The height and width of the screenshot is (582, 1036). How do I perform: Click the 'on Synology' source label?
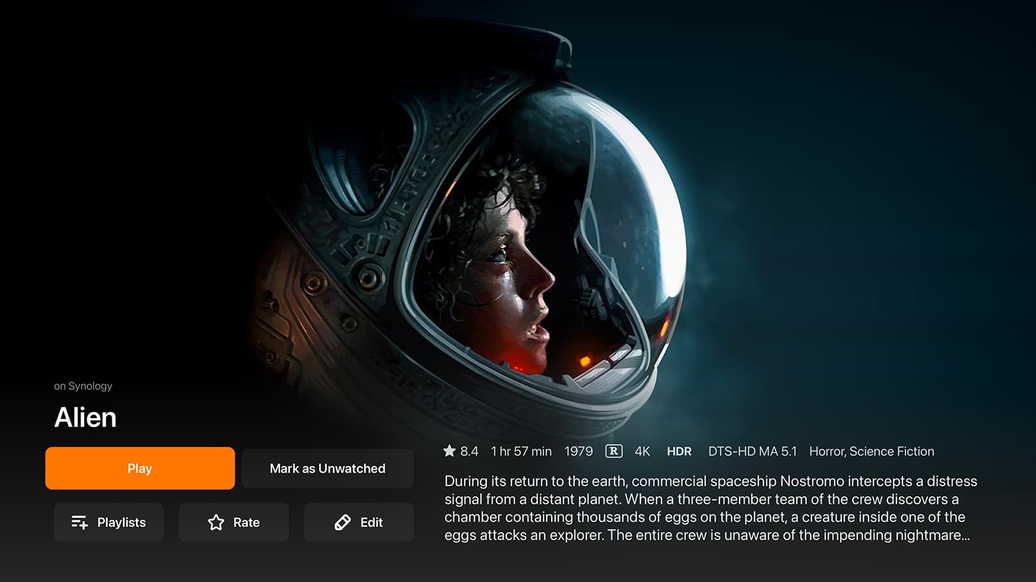click(83, 386)
